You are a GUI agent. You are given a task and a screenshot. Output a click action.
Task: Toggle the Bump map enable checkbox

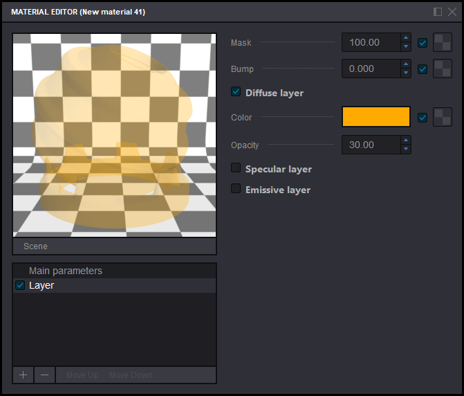tap(423, 69)
